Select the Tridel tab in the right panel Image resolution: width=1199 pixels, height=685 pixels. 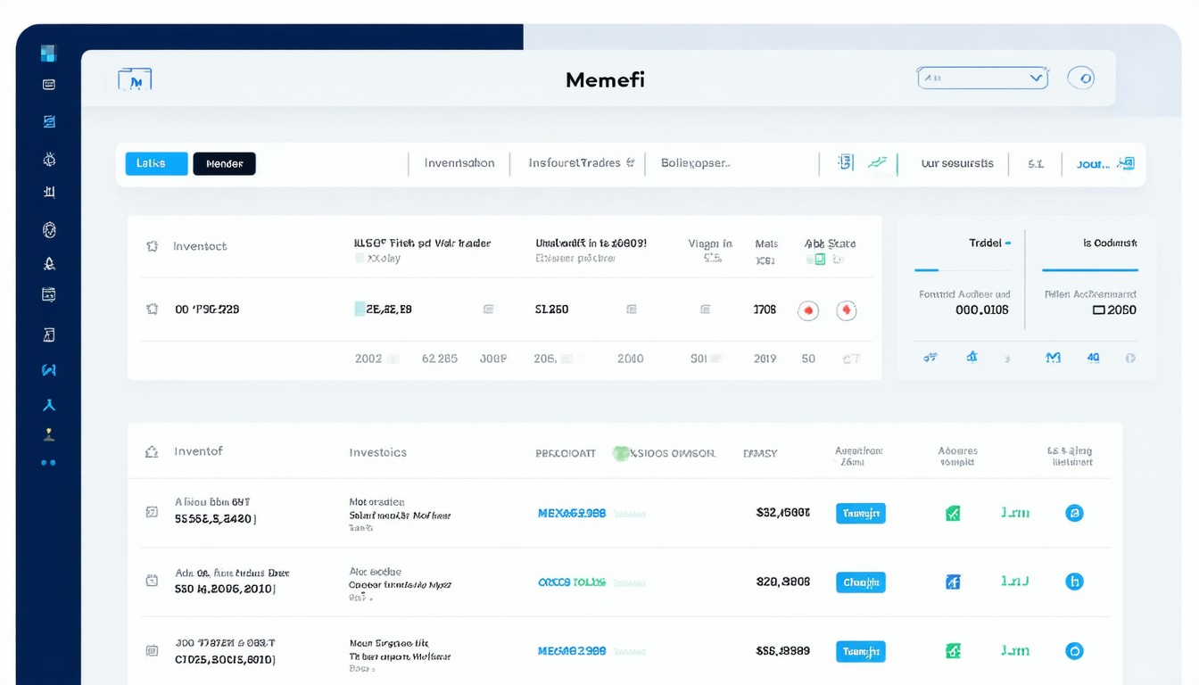(x=988, y=243)
